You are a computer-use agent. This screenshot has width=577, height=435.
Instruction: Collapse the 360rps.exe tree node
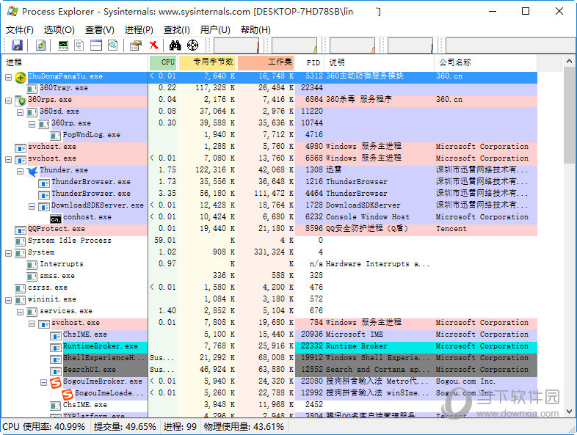9,100
